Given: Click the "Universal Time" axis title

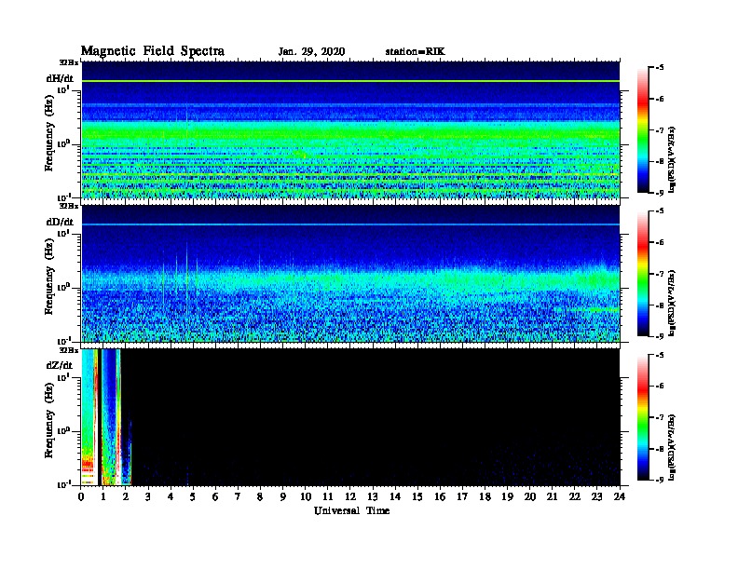Looking at the screenshot, I should 351,510.
